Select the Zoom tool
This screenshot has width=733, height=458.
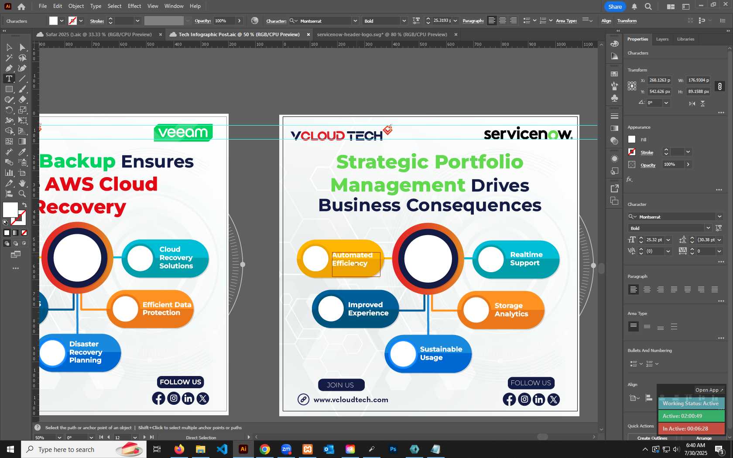(x=22, y=194)
